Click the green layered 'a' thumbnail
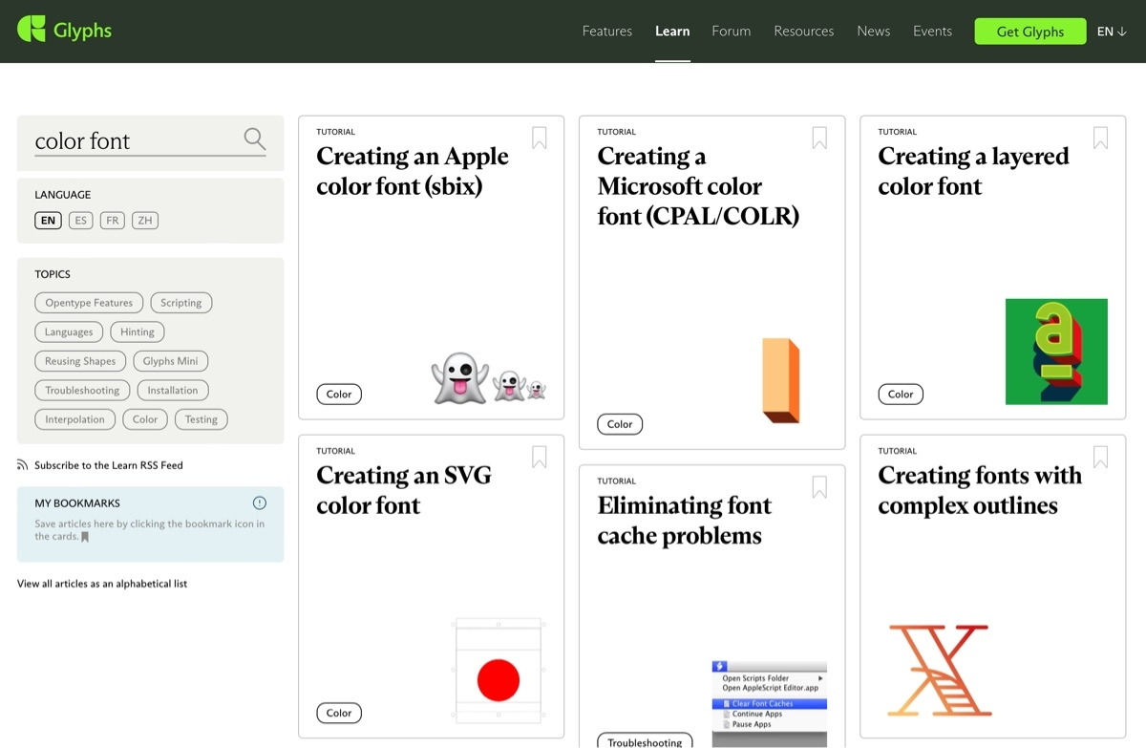This screenshot has height=748, width=1146. coord(1056,352)
